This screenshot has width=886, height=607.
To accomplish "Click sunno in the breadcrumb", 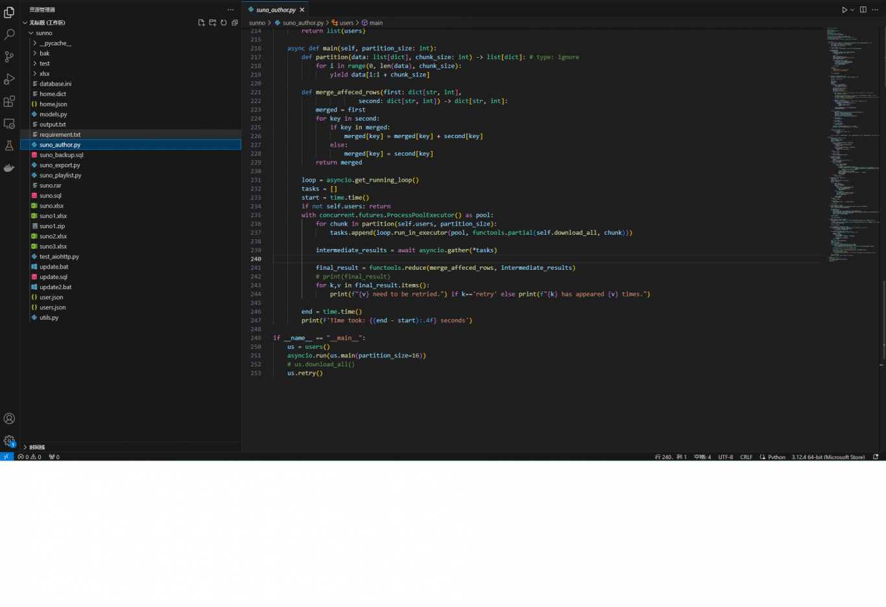I will point(257,23).
